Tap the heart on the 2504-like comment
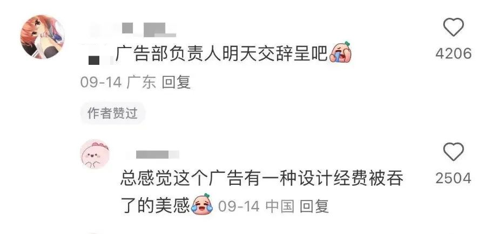The width and height of the screenshot is (486, 234). pyautogui.click(x=454, y=152)
